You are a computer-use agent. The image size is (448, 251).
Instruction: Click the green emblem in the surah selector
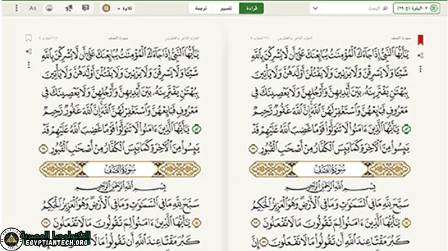(434, 8)
